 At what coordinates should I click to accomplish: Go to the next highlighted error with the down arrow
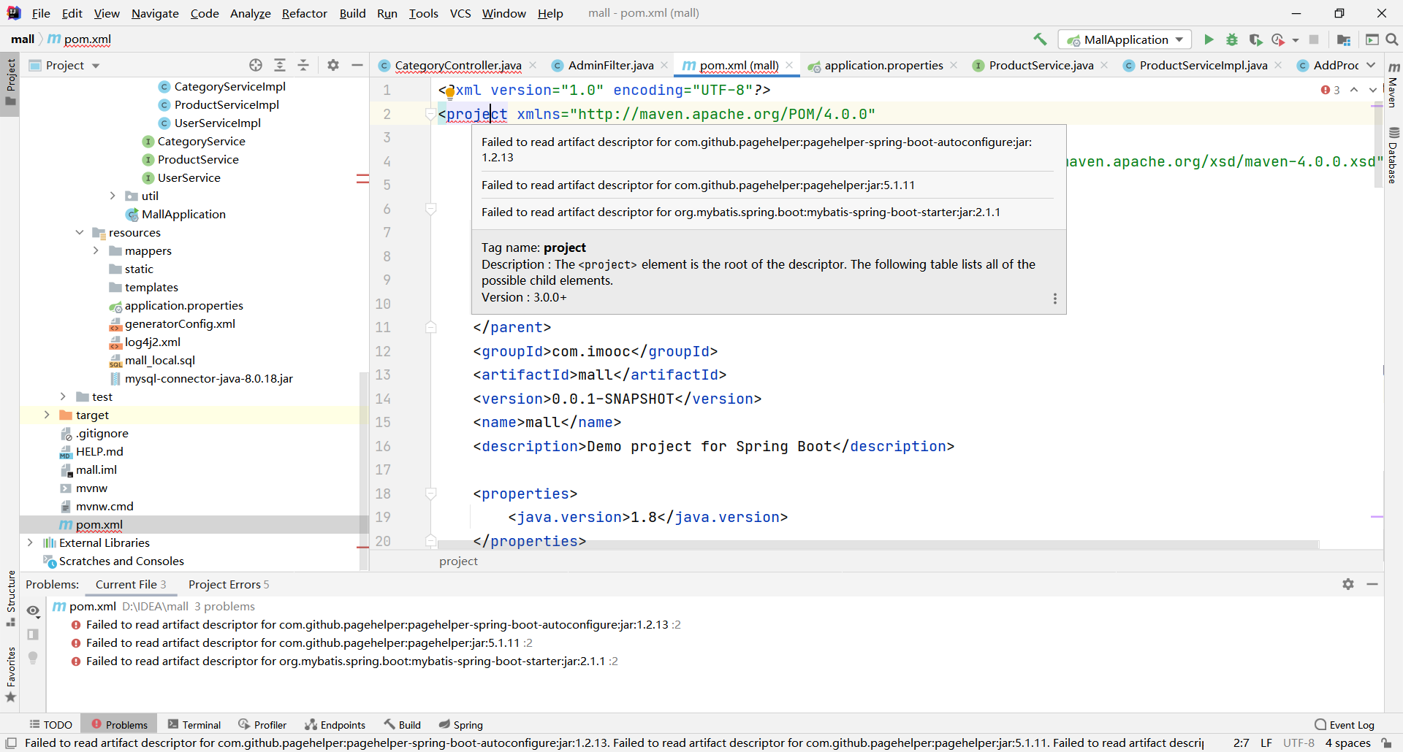1373,90
